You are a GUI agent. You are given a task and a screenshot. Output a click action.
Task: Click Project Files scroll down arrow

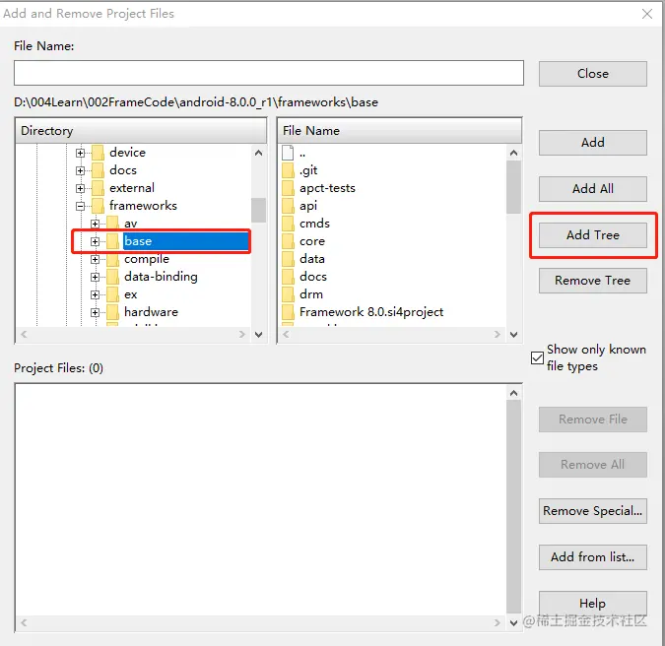pyautogui.click(x=513, y=622)
